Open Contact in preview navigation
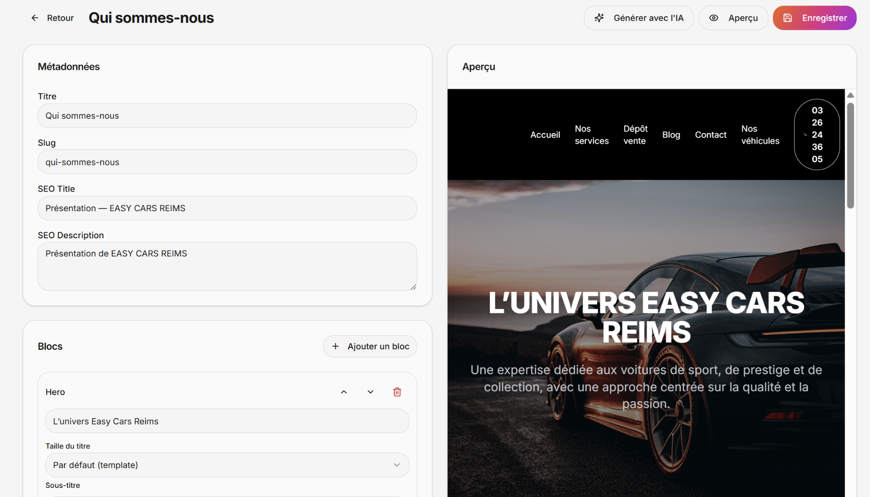The height and width of the screenshot is (497, 870). pyautogui.click(x=710, y=135)
